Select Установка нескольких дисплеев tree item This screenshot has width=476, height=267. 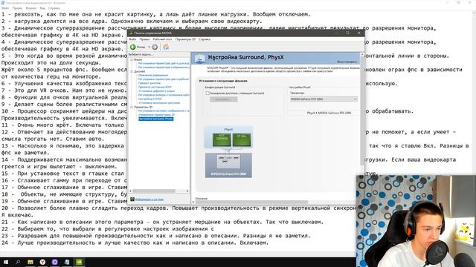click(x=158, y=103)
